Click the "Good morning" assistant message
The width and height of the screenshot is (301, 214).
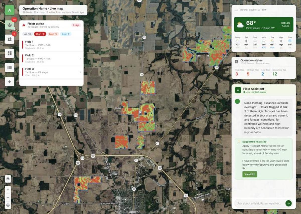click(267, 117)
